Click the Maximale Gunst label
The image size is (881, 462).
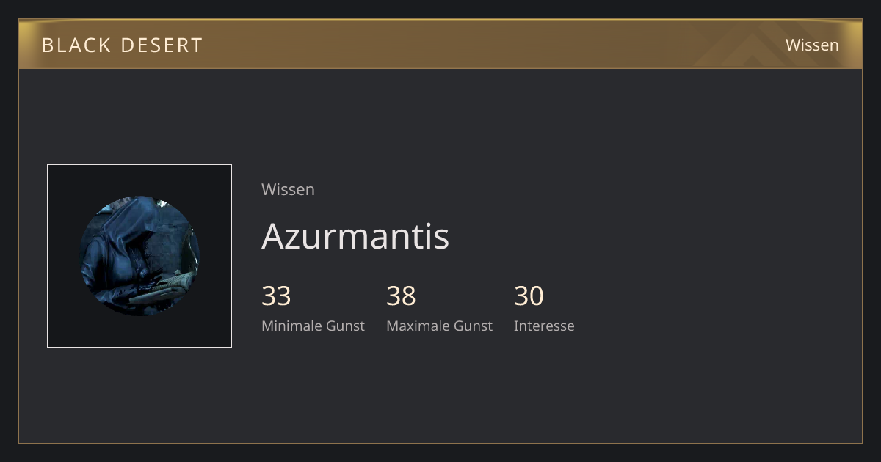pyautogui.click(x=439, y=326)
